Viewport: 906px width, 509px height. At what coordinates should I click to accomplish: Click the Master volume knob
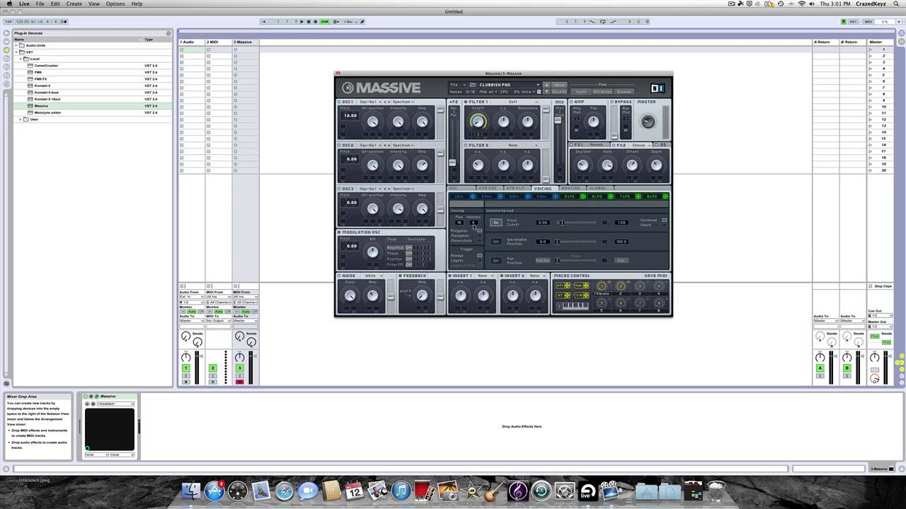[647, 122]
